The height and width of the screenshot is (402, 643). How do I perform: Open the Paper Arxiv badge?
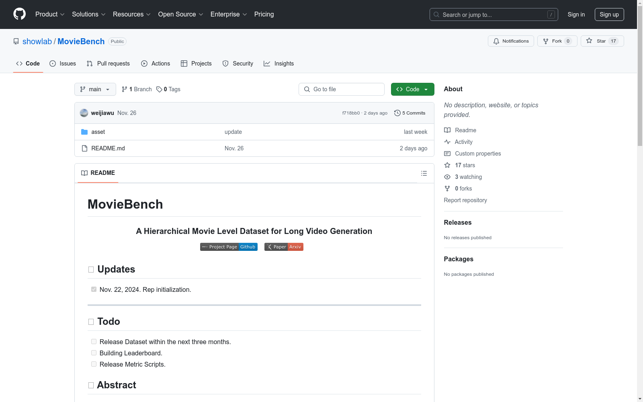(x=284, y=247)
